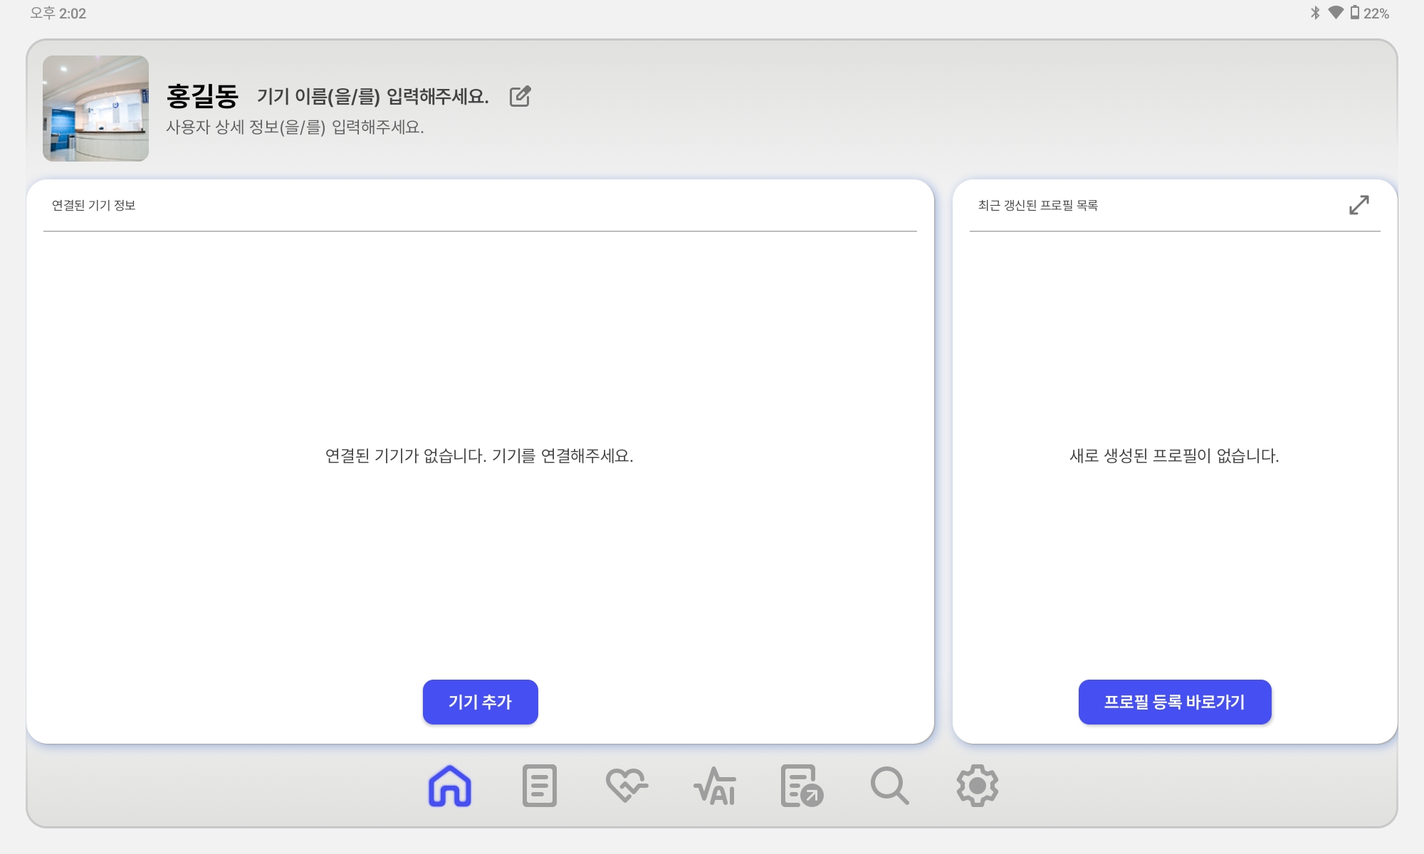
Task: Click the 최근 갱신된 프로필 목록 heading
Action: pyautogui.click(x=1037, y=205)
